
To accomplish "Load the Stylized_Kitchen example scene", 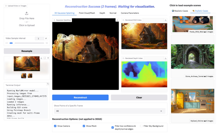I will pos(192,101).
